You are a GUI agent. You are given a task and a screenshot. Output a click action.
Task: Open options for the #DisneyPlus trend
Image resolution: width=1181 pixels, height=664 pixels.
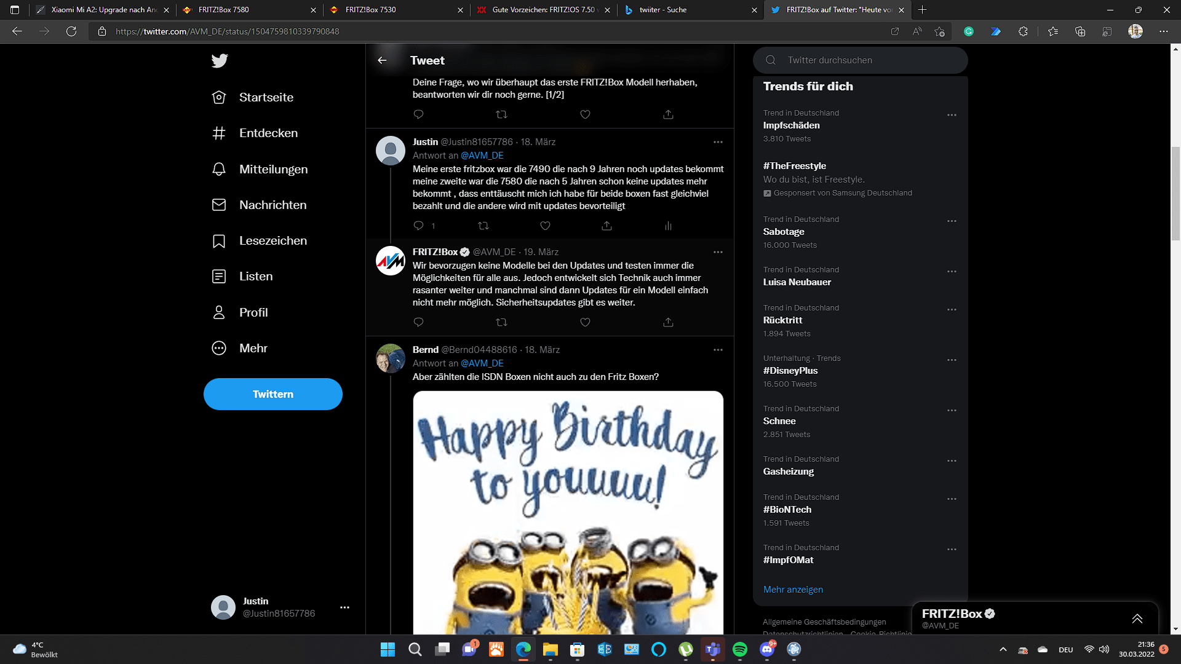pyautogui.click(x=952, y=360)
